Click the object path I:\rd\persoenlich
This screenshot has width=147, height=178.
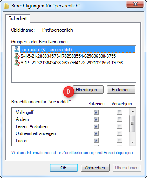pos(57,30)
